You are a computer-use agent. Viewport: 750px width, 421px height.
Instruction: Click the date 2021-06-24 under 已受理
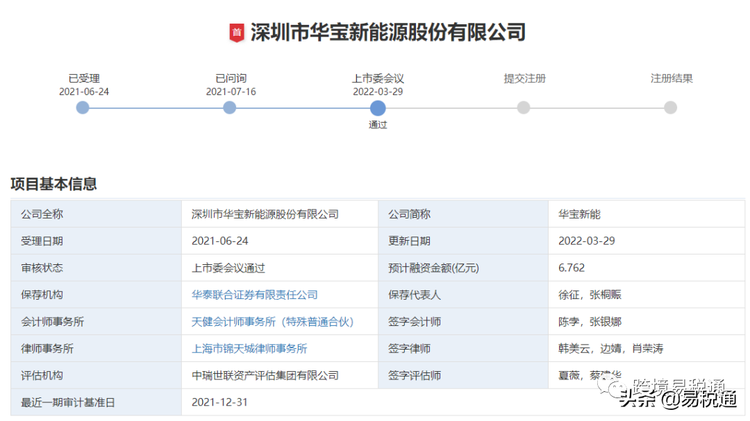pyautogui.click(x=84, y=92)
